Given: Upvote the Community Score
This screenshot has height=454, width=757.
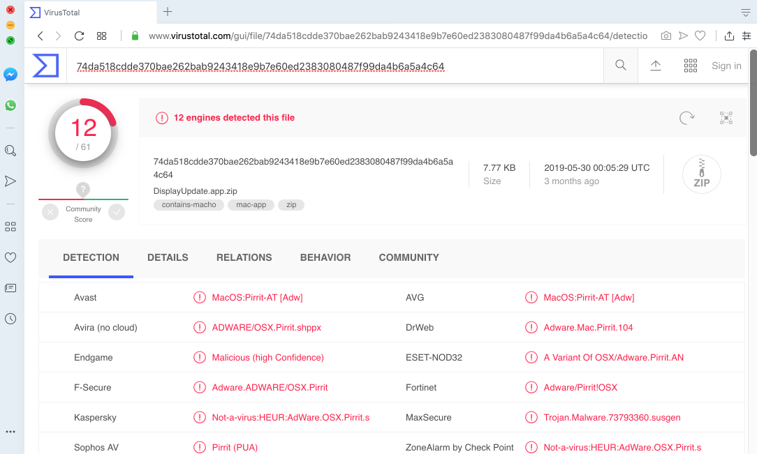Looking at the screenshot, I should (116, 212).
